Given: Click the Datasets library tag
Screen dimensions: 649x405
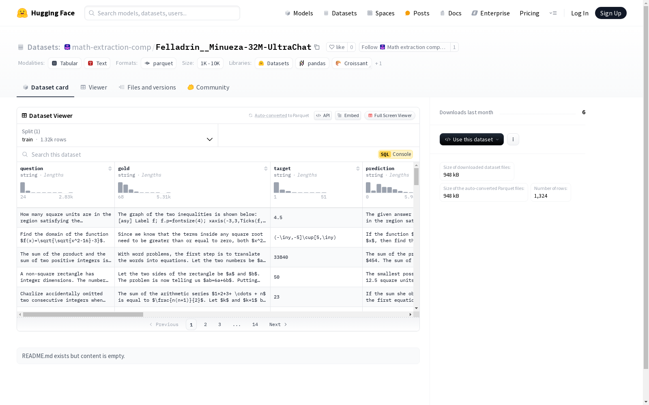Looking at the screenshot, I should [x=274, y=63].
